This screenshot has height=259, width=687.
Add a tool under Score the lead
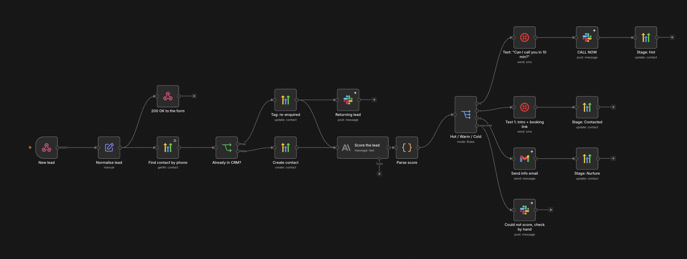pos(379,174)
